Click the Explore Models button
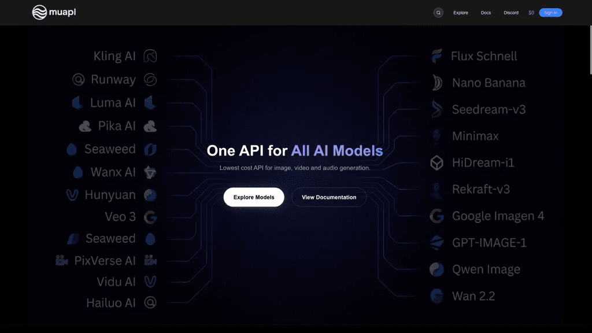Image resolution: width=592 pixels, height=333 pixels. point(254,197)
